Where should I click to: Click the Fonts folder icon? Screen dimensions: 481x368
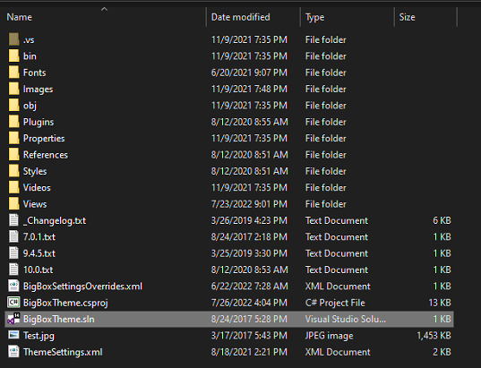[13, 72]
